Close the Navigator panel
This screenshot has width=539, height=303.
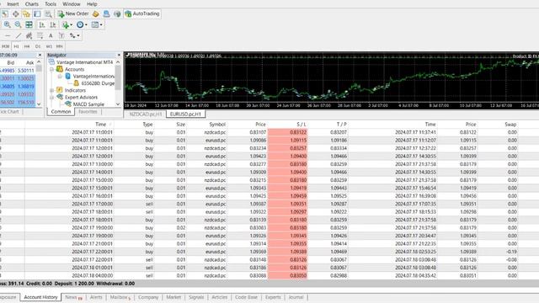(x=119, y=55)
